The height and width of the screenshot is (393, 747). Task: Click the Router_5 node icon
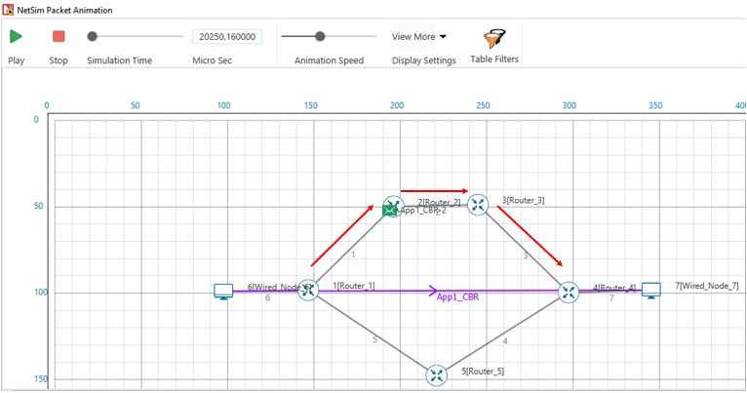(437, 374)
